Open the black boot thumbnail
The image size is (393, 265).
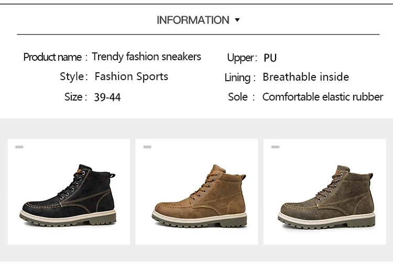pos(69,192)
